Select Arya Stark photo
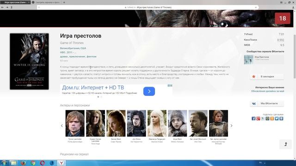 [178, 123]
